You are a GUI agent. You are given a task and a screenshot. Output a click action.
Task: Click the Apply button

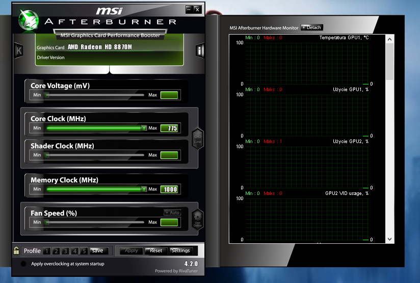point(132,250)
